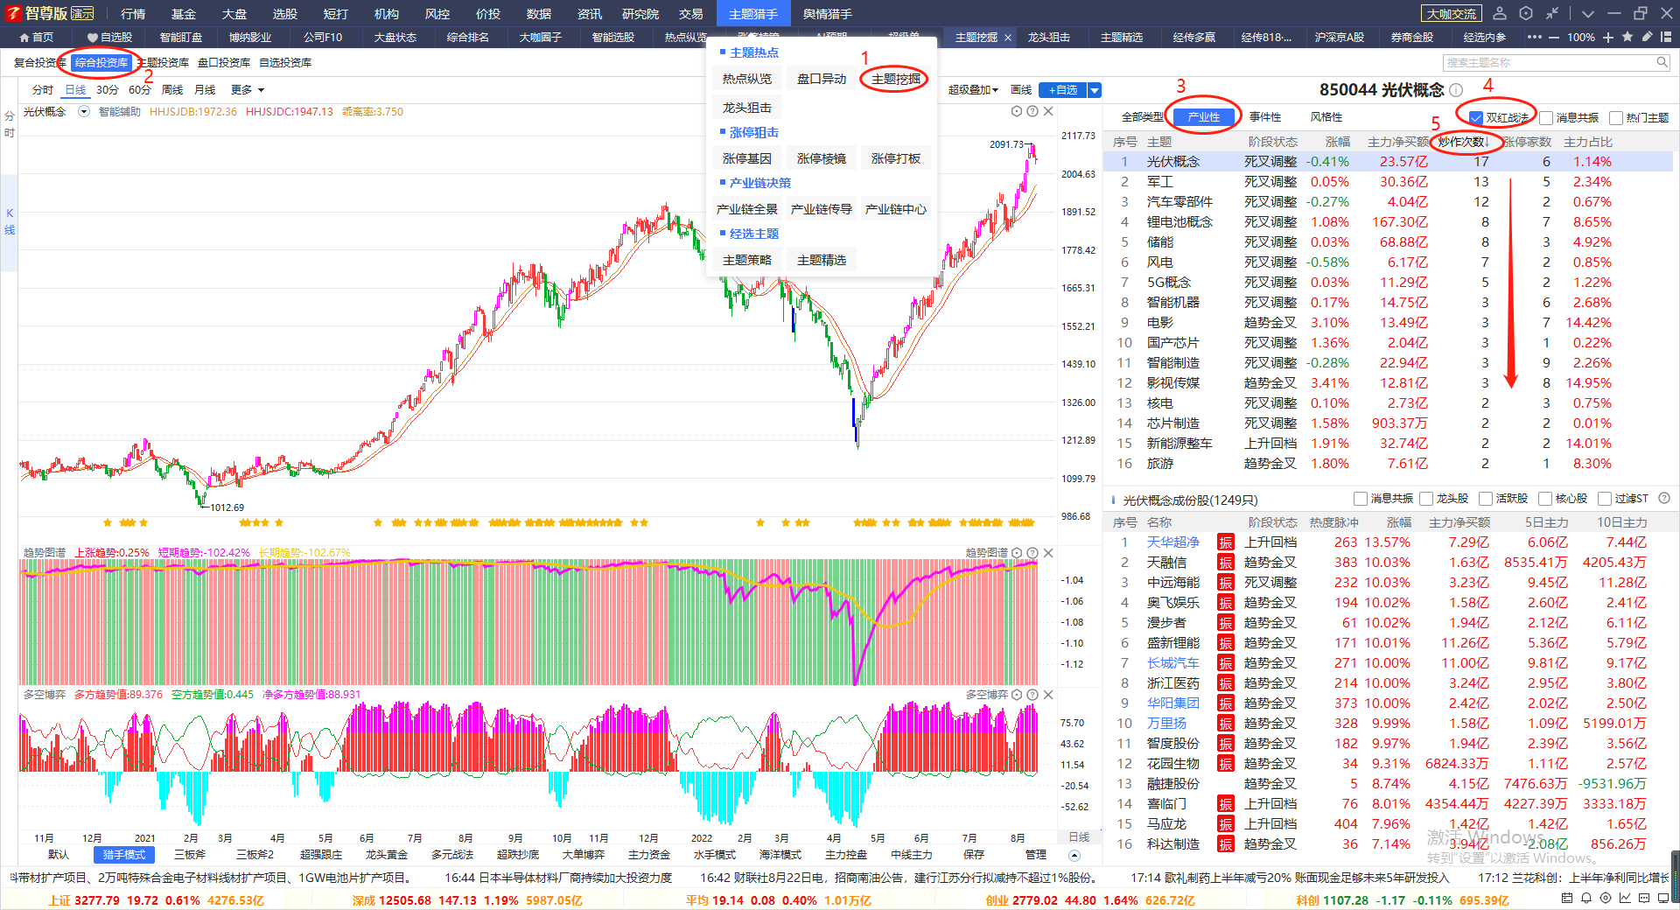The height and width of the screenshot is (910, 1680).
Task: Click the help question icon on main chart panel
Action: [x=1032, y=111]
